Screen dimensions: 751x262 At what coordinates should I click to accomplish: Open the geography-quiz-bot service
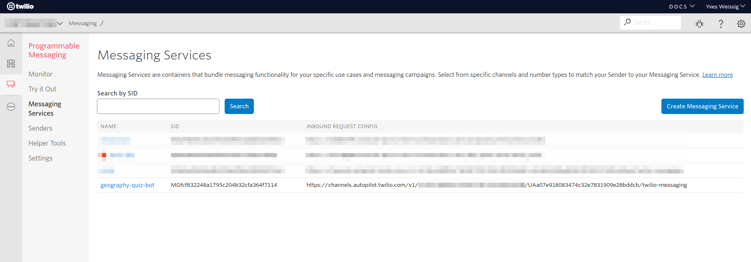[x=127, y=185]
